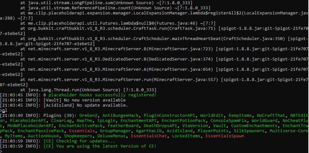Click the 'EnchantPotionPack' plugin name
This screenshot has height=153, width=309.
click(184, 120)
